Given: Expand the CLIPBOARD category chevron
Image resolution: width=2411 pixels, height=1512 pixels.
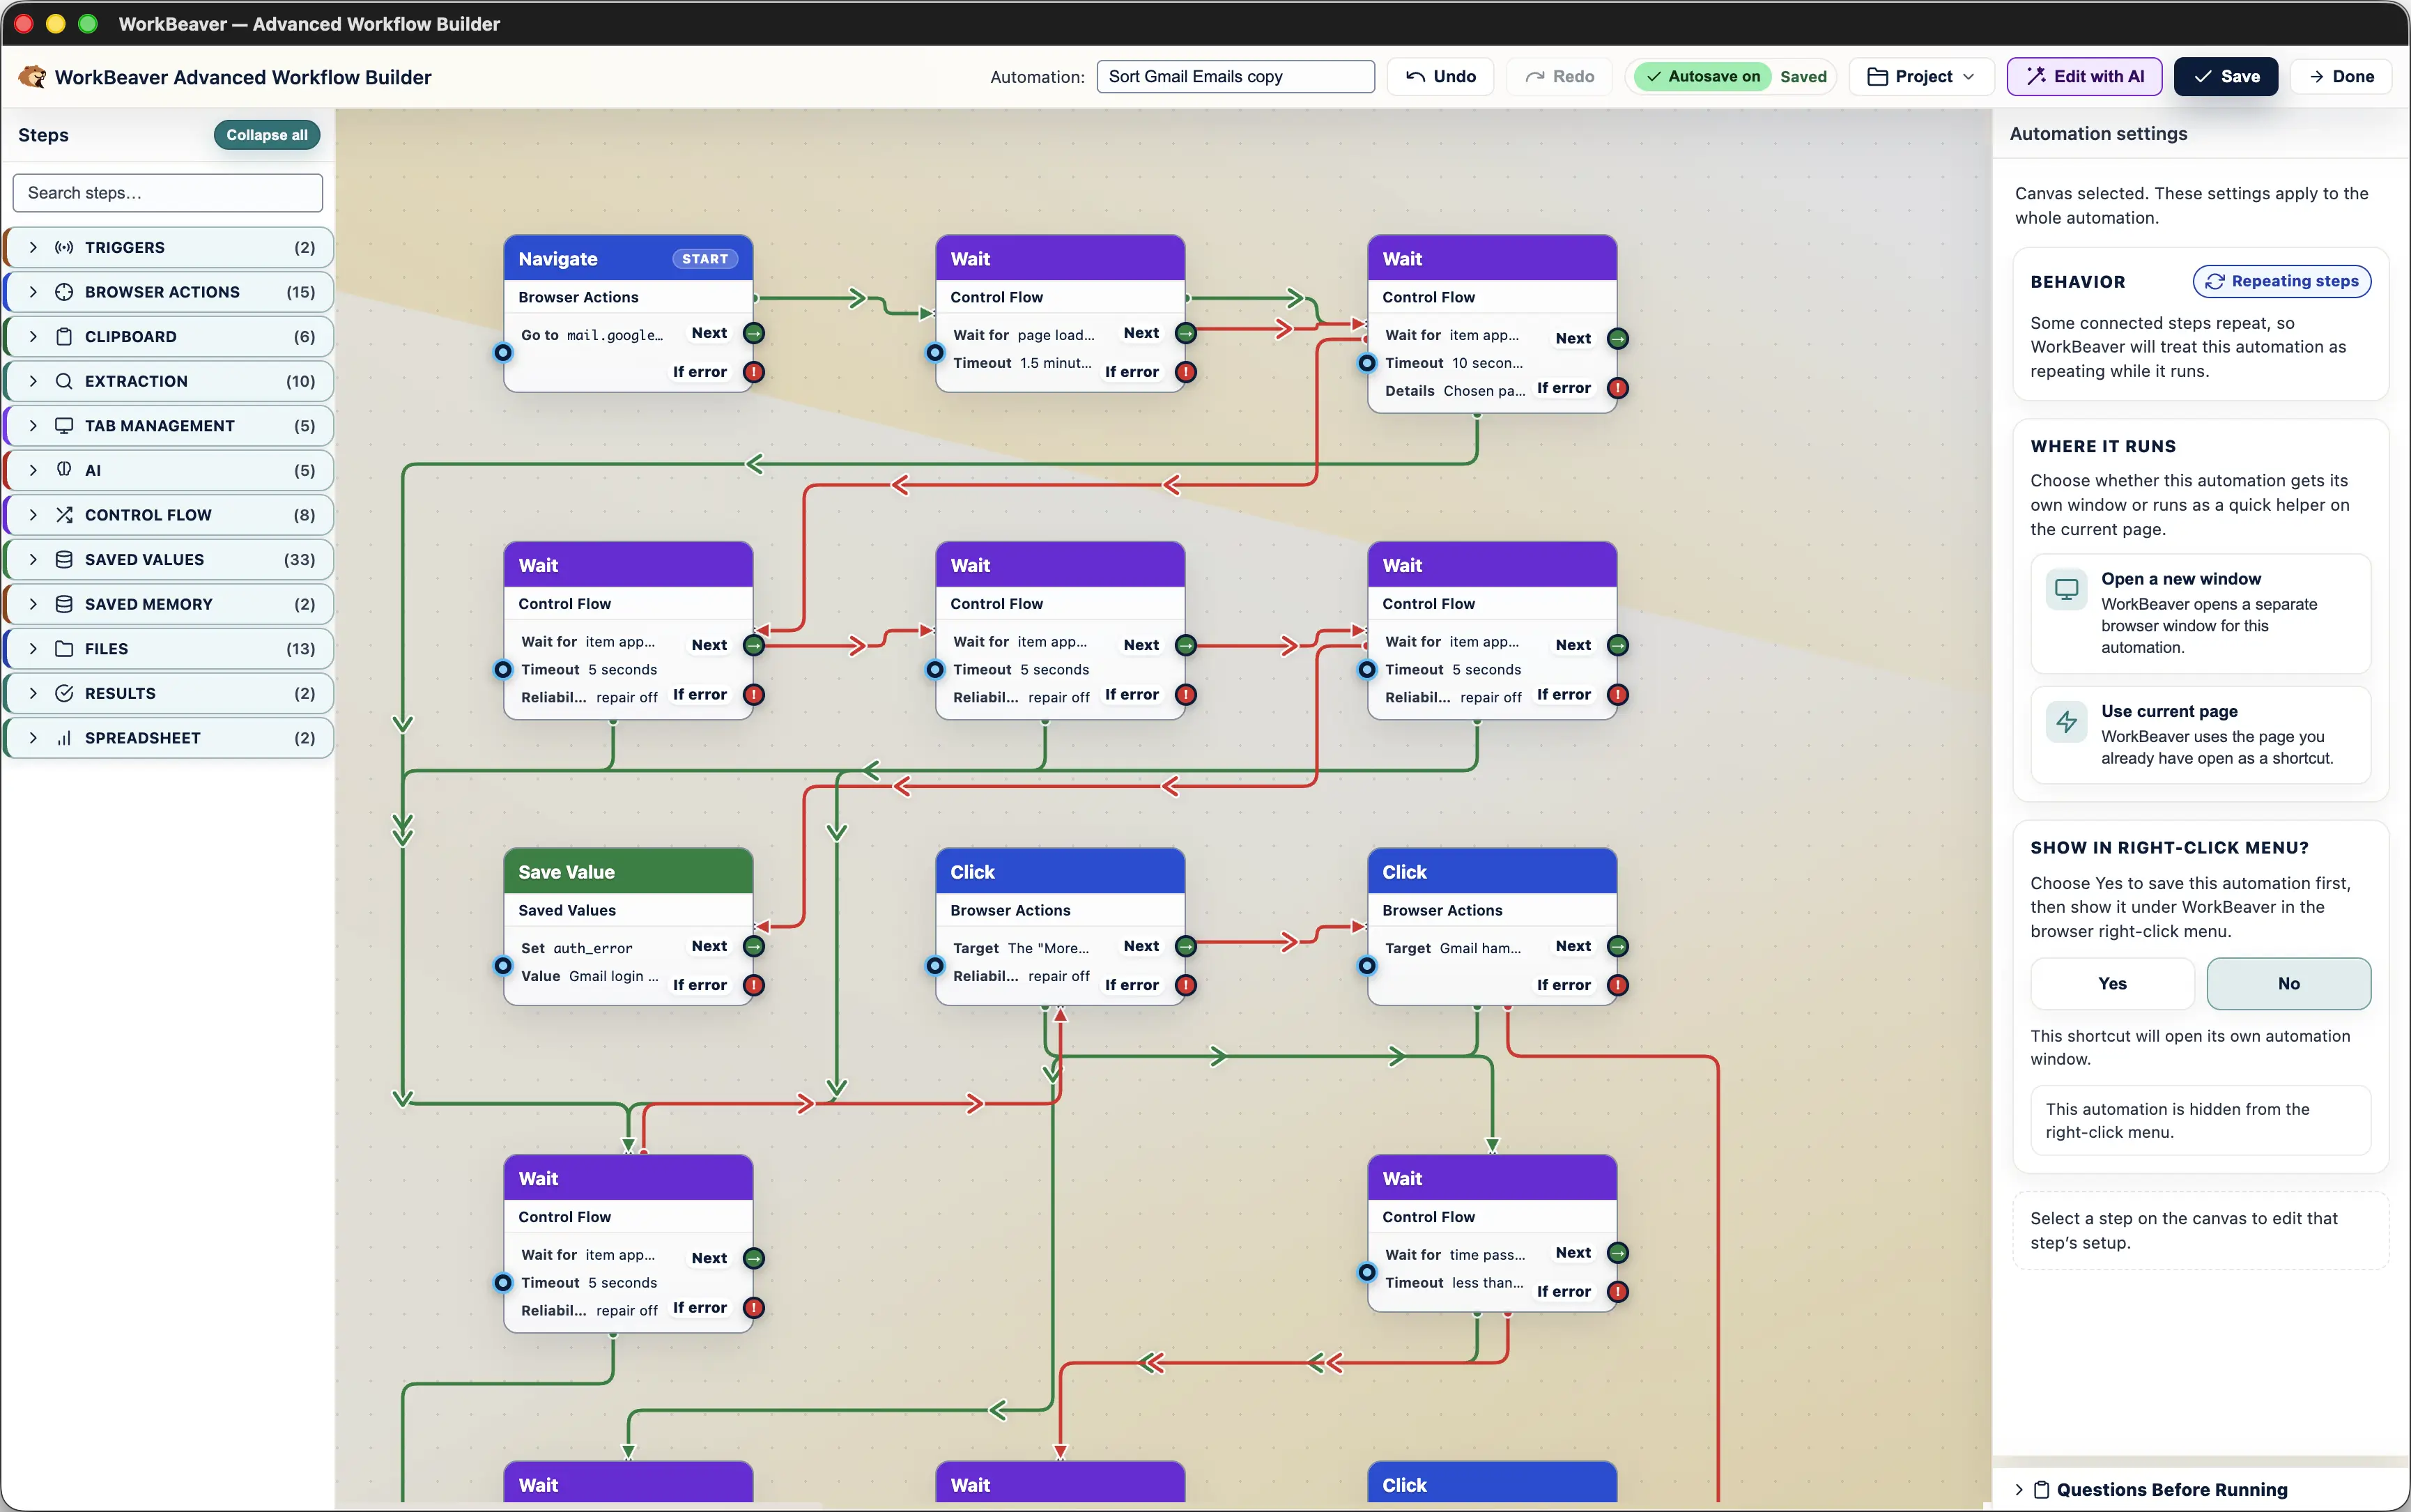Looking at the screenshot, I should click(33, 337).
